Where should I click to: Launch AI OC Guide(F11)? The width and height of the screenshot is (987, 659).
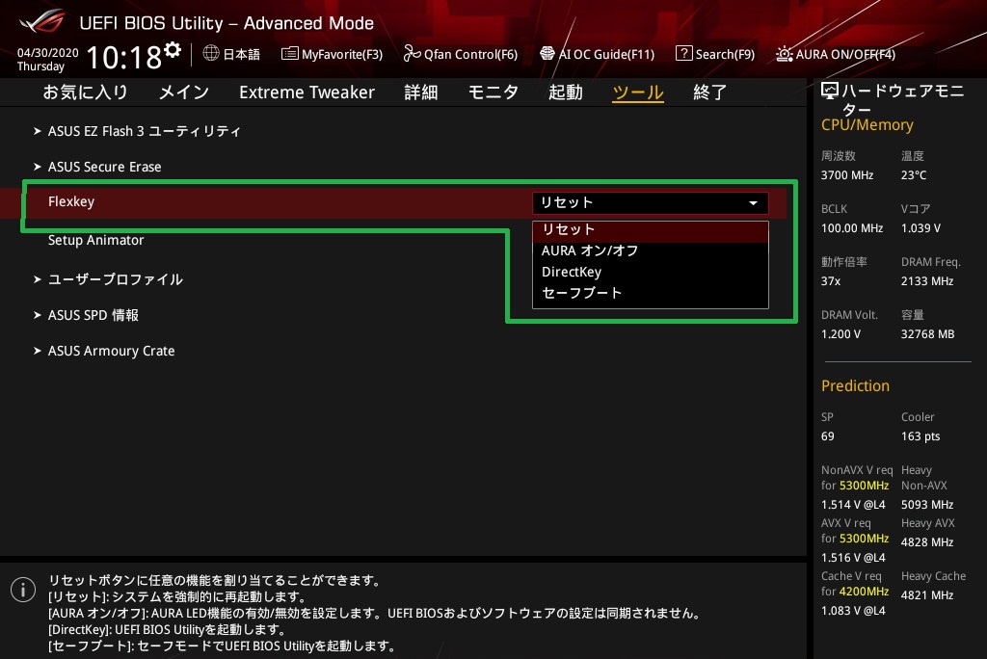coord(598,54)
